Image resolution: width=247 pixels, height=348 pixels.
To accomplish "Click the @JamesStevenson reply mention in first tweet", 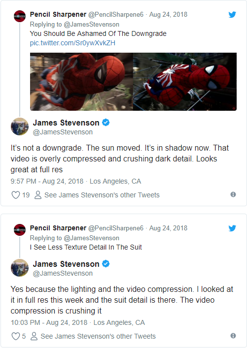I will coord(91,25).
